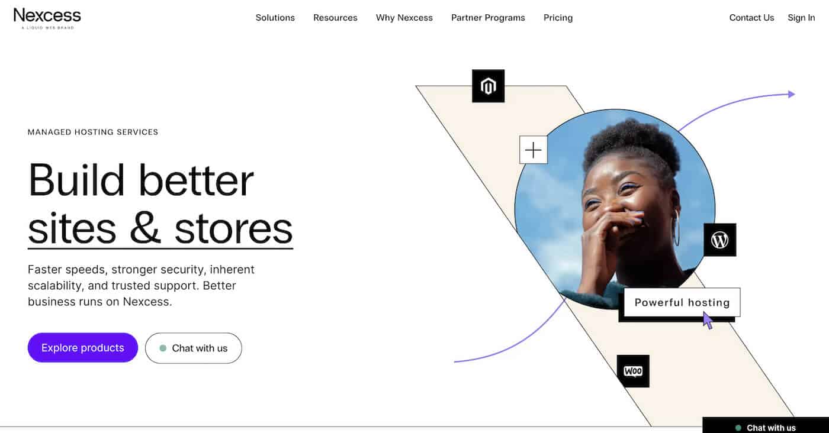Expand the Resources menu

click(335, 18)
